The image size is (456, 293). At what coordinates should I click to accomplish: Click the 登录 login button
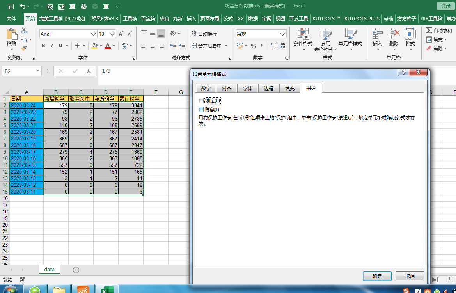coord(445,6)
